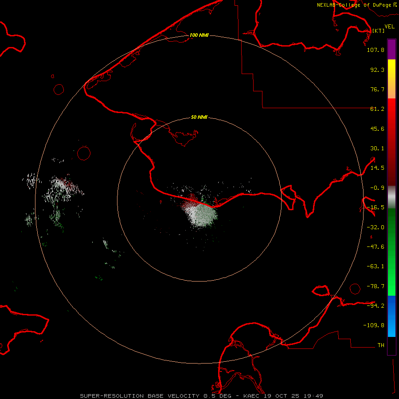Pick the blue color bar segment
The image size is (399, 399).
pos(391,316)
